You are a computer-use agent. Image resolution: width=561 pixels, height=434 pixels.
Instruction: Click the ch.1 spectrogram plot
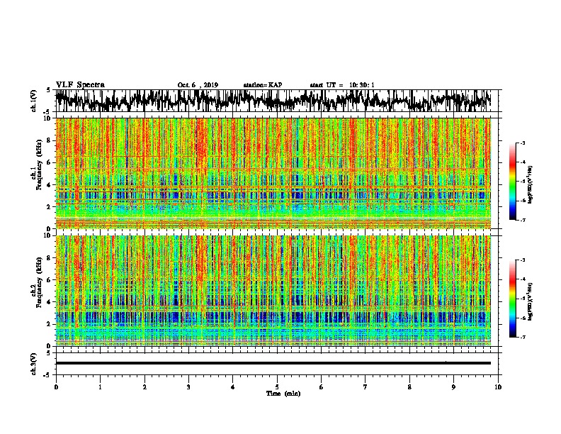pyautogui.click(x=273, y=173)
